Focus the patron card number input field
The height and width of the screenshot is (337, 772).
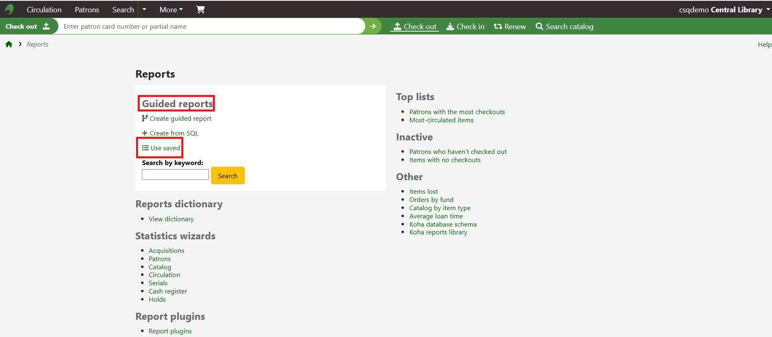pyautogui.click(x=210, y=27)
